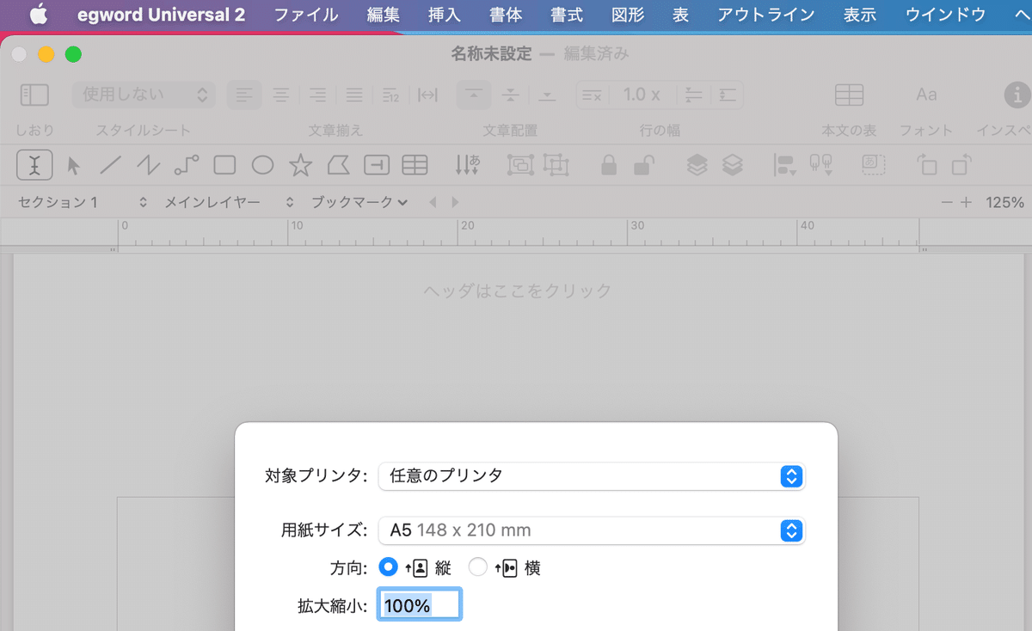Select the ellipse shape tool
Viewport: 1032px width, 631px height.
click(262, 164)
